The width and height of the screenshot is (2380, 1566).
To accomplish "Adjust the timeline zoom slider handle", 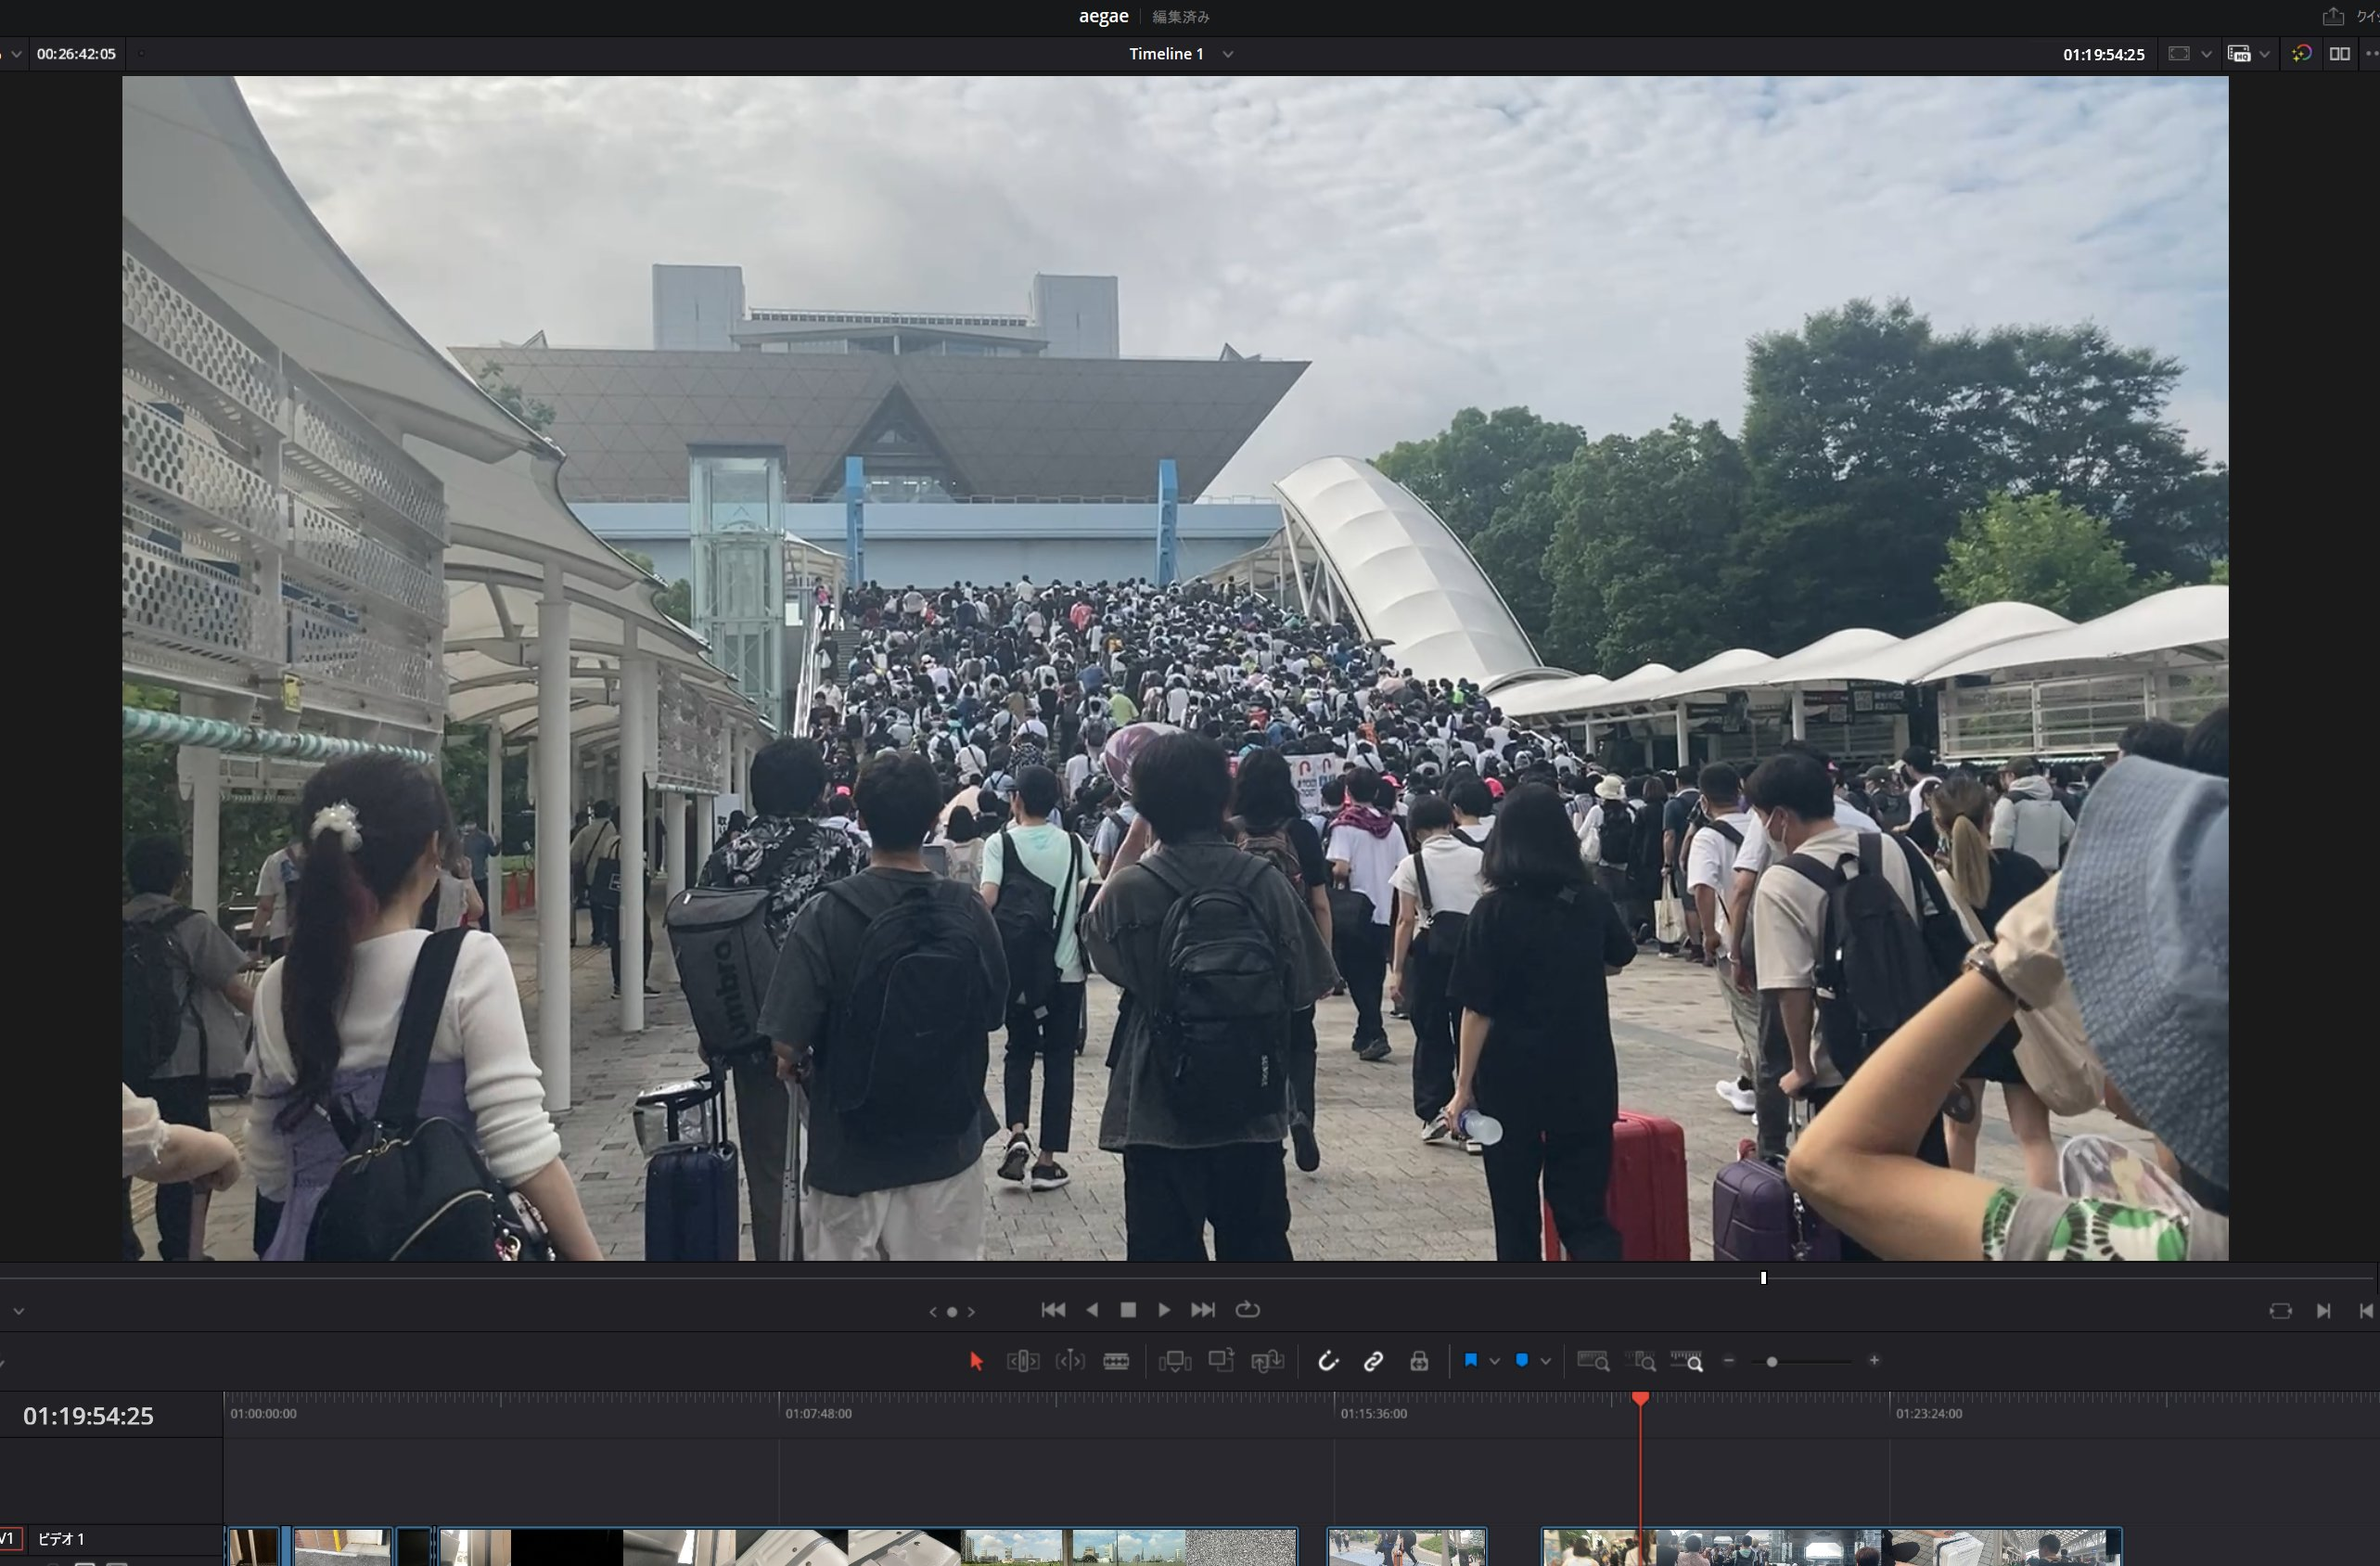I will click(1771, 1362).
